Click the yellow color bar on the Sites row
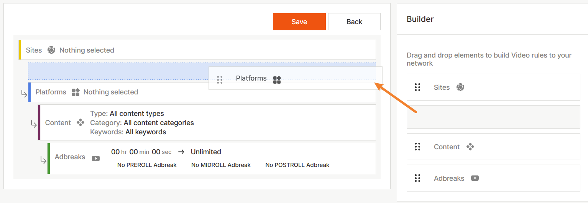Screen dimensions: 588x203 point(20,50)
